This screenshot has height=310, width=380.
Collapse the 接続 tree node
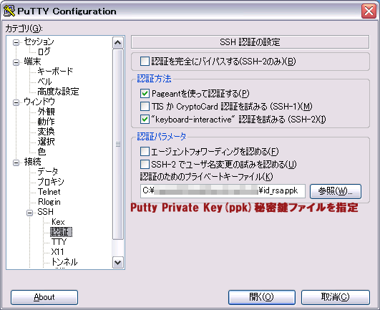[x=16, y=163]
